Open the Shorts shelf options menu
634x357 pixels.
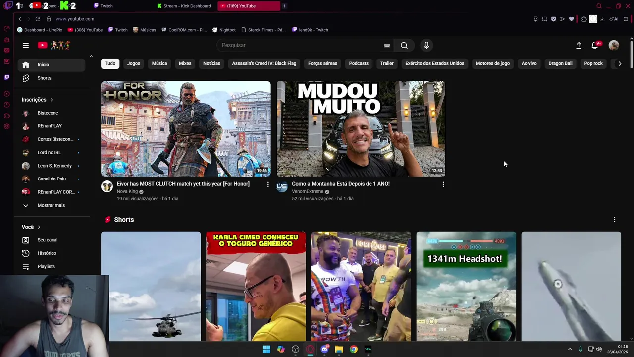tap(614, 220)
